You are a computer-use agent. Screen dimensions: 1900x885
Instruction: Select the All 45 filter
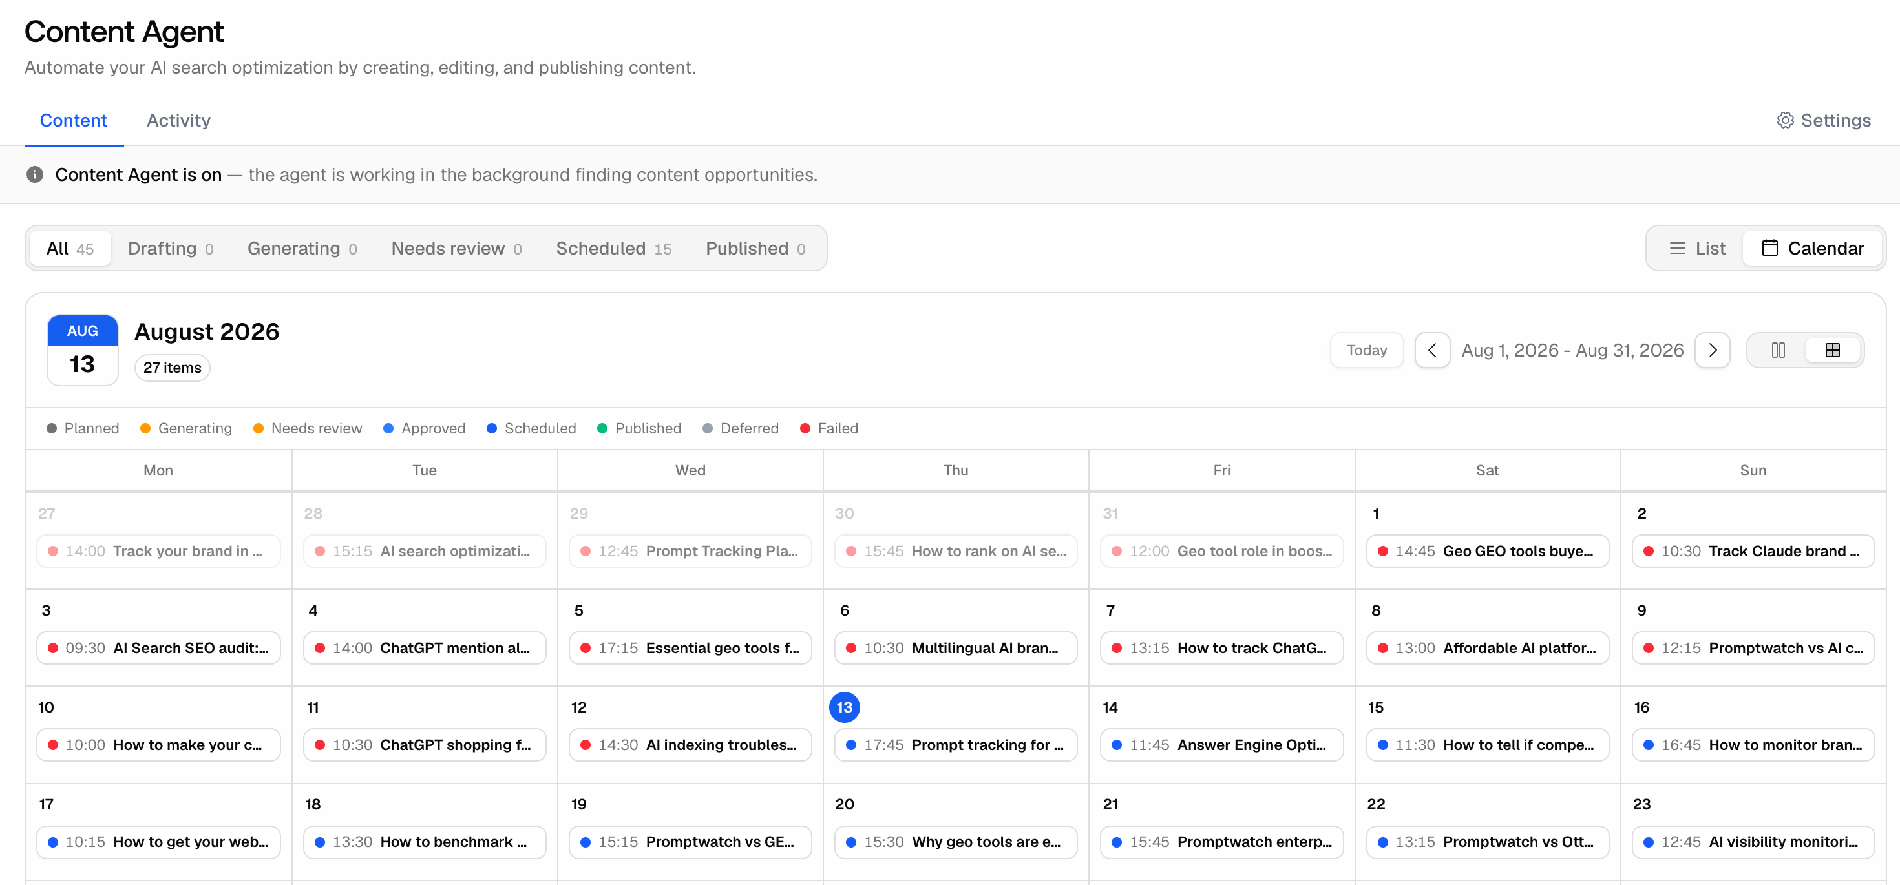click(70, 249)
